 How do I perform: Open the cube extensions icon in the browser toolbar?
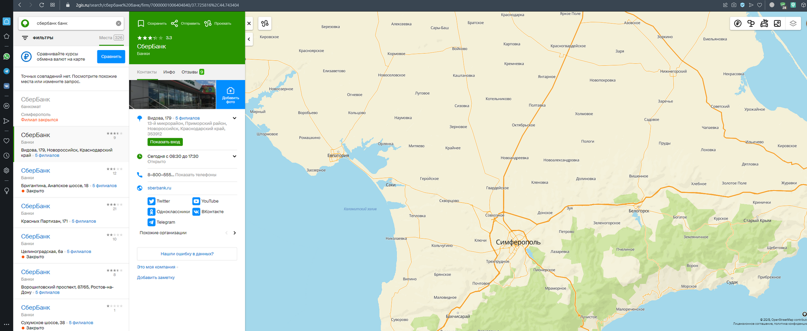[803, 5]
